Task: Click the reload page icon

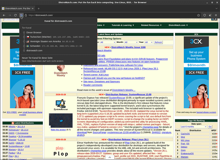Action: (15, 15)
